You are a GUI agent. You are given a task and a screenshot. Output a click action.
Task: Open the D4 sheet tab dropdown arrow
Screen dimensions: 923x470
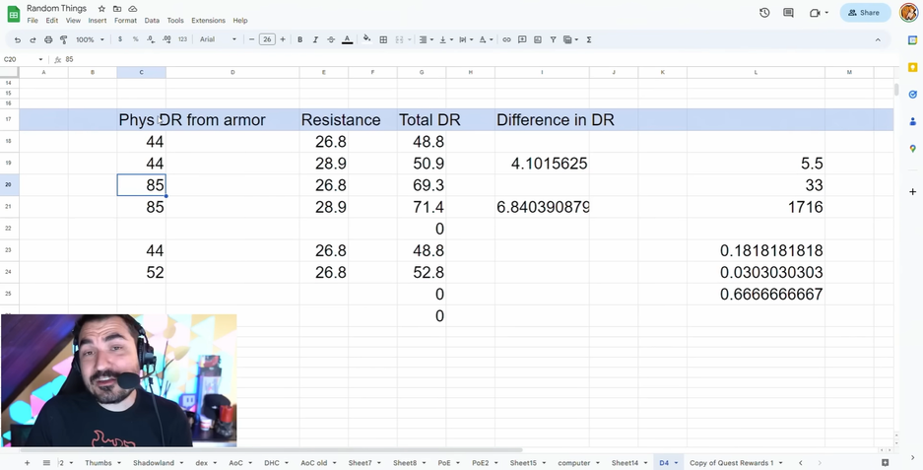tap(676, 463)
